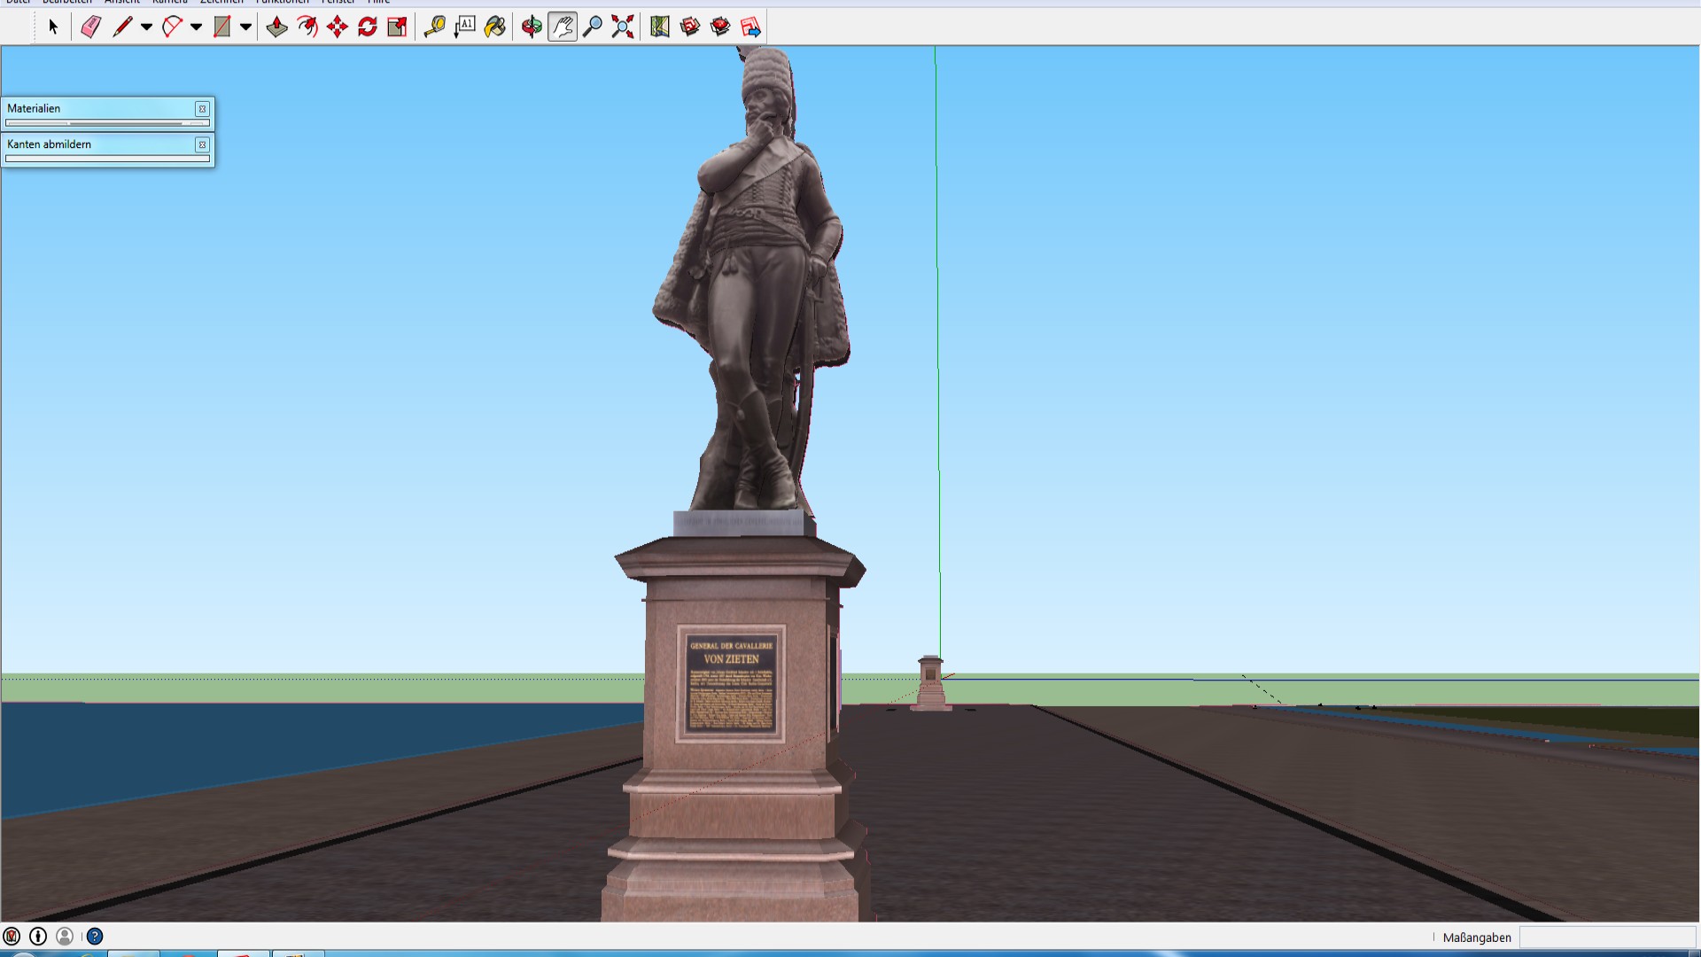This screenshot has width=1701, height=957.
Task: Click the Zoom Extents icon
Action: pyautogui.click(x=623, y=27)
